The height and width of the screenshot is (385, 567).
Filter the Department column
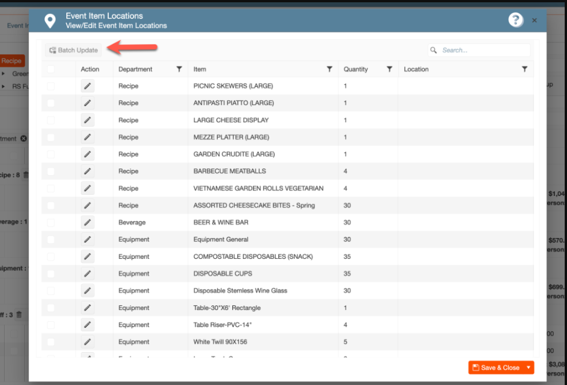[x=179, y=69]
